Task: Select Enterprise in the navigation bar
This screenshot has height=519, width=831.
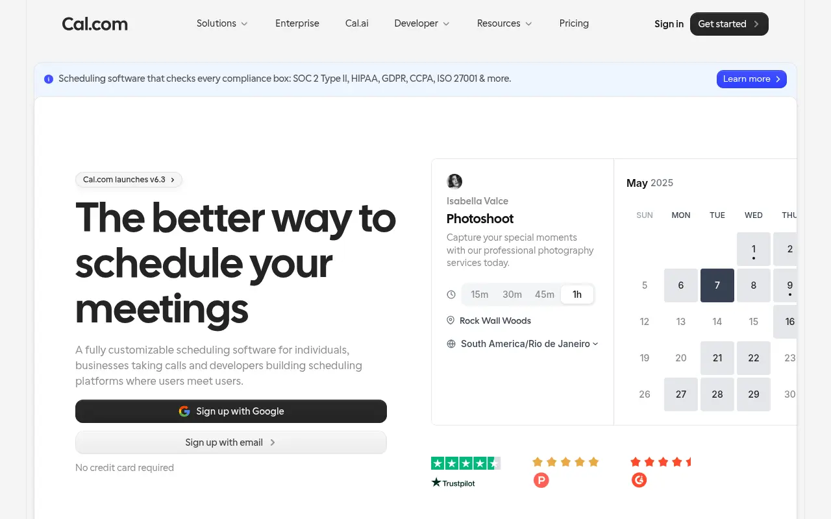Action: [297, 23]
